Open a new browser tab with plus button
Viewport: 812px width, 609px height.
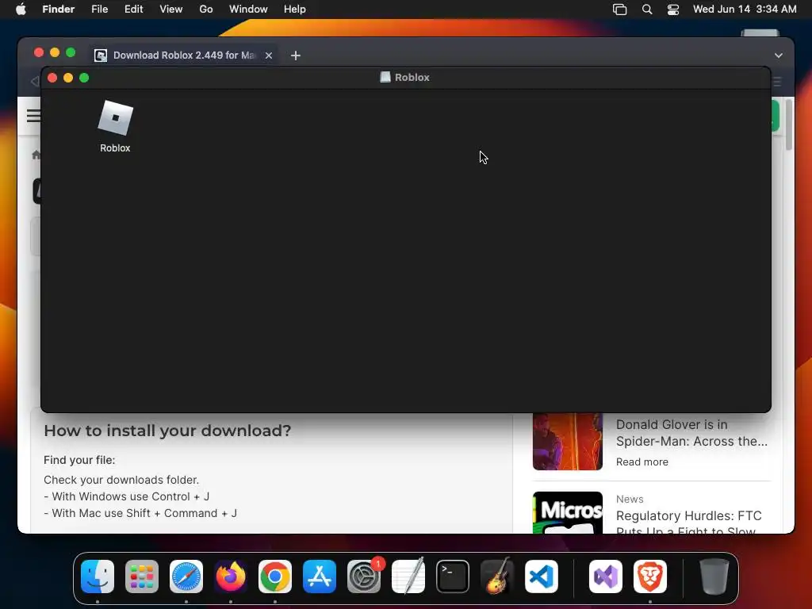[296, 56]
